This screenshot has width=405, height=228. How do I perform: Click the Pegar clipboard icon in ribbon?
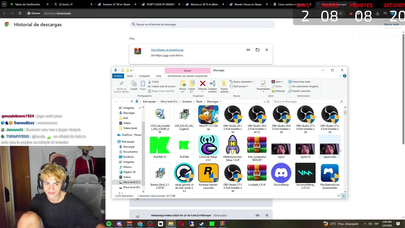(x=143, y=84)
